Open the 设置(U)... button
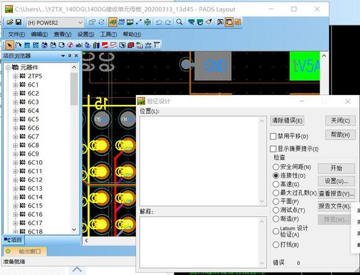The width and height of the screenshot is (360, 275). 336,181
